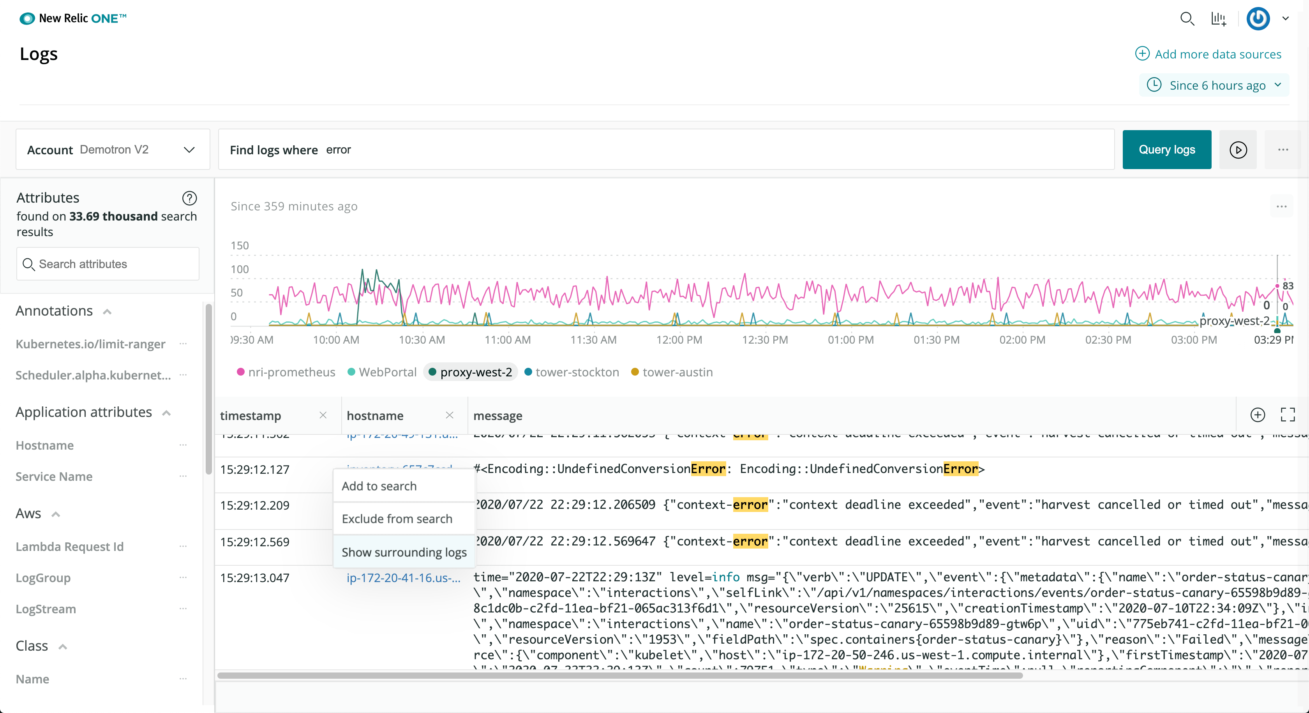Click the add column plus icon
Screen dimensions: 1309x713
[1257, 415]
